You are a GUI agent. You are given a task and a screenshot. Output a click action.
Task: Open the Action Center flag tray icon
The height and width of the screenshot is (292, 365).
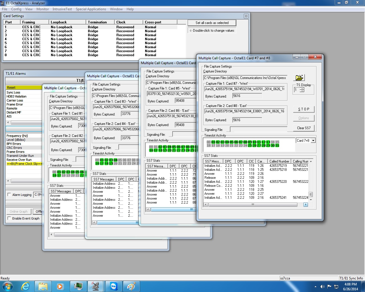pos(329,287)
